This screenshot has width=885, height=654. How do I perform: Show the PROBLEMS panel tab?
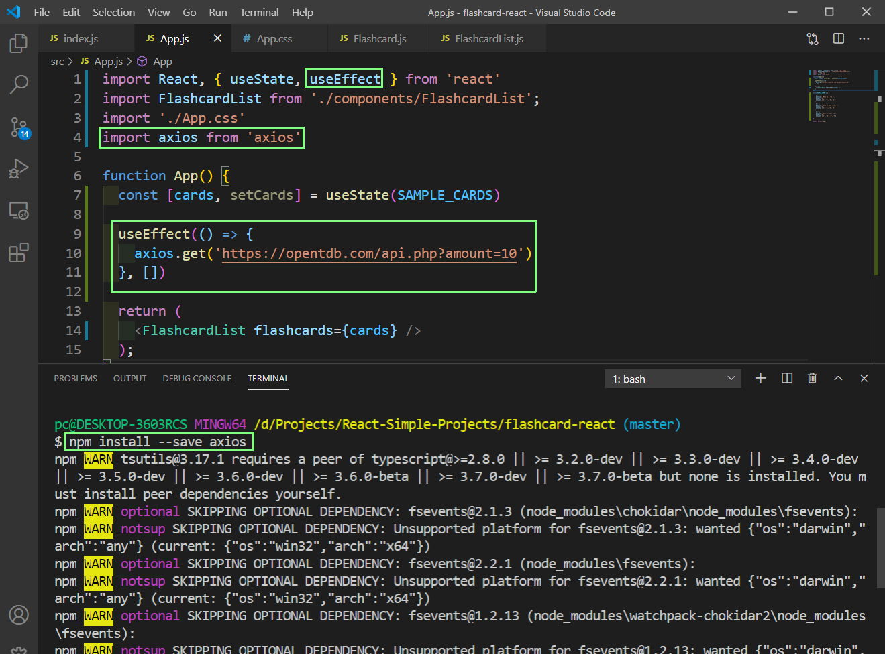(x=76, y=379)
